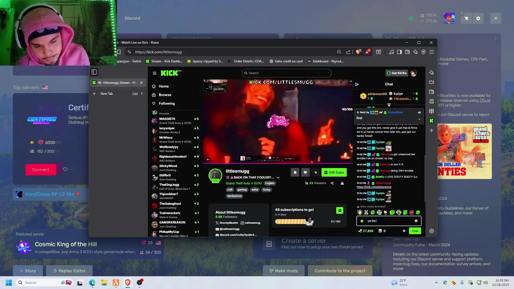514x289 pixels.
Task: Open Windows Start menu
Action: 8,283
